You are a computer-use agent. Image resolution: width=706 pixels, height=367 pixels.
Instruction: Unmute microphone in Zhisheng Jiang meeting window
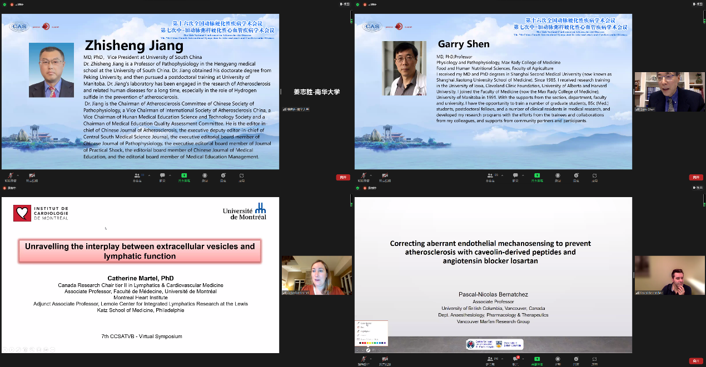point(9,175)
